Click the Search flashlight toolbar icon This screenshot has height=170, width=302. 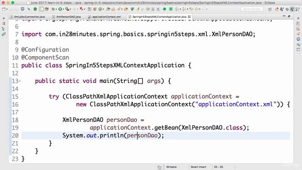tap(118, 9)
